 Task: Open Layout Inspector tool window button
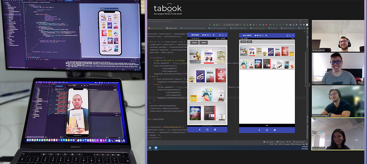click(x=300, y=142)
